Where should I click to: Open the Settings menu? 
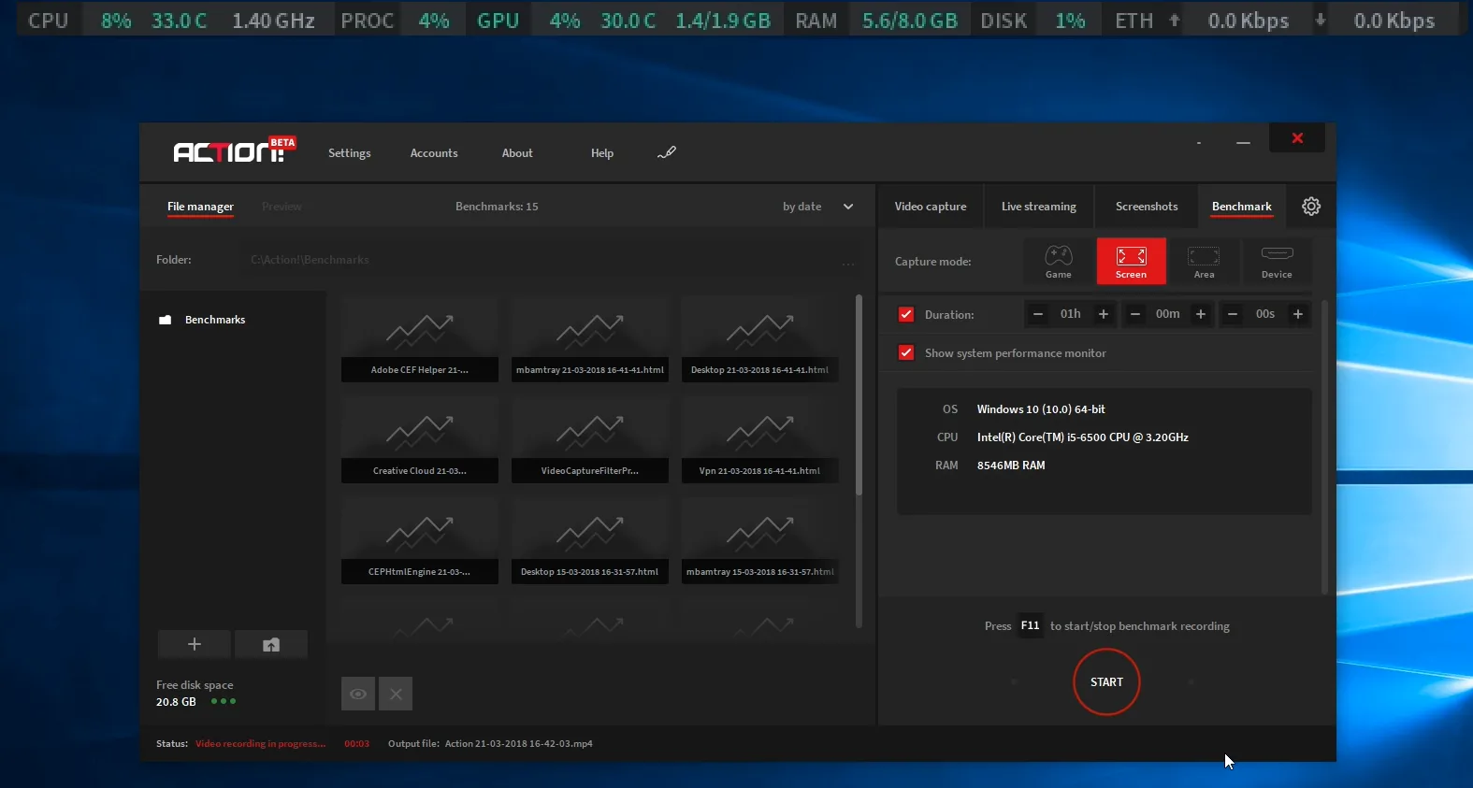tap(349, 153)
